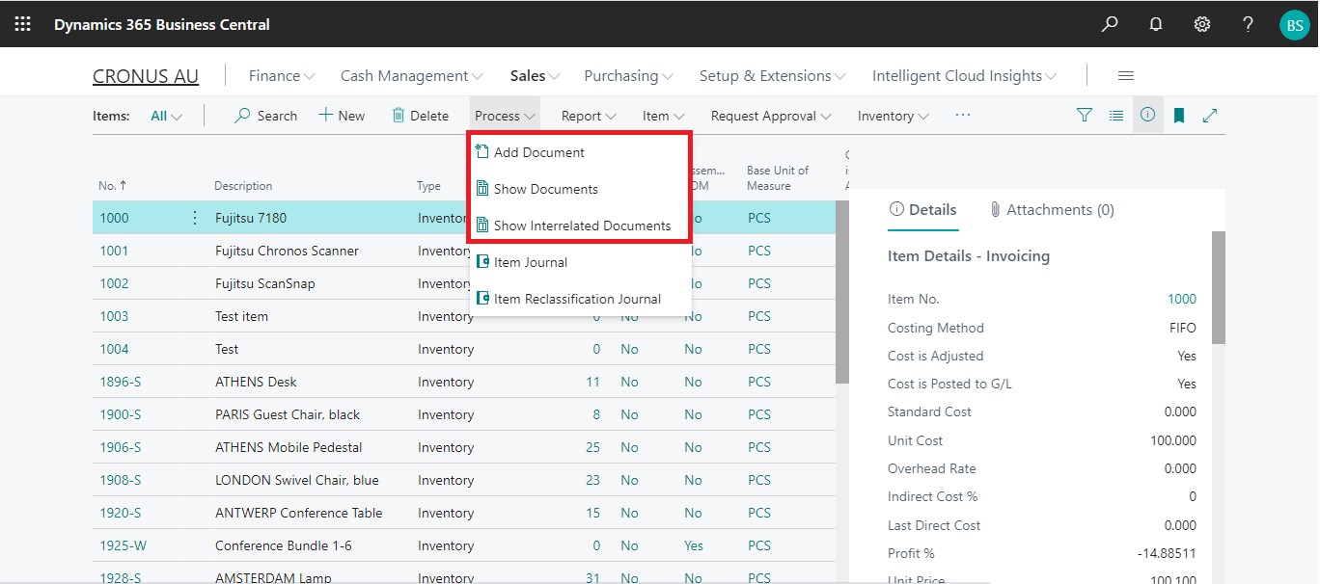Viewport: 1320px width, 584px height.
Task: Open item 1896-S link
Action: coord(121,382)
